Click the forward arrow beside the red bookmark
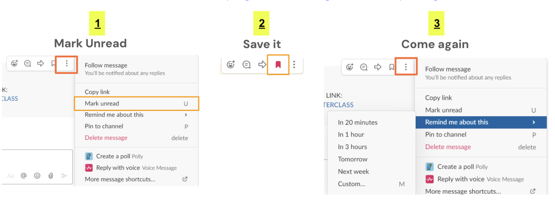Viewport: 555px width, 209px height. tap(262, 64)
